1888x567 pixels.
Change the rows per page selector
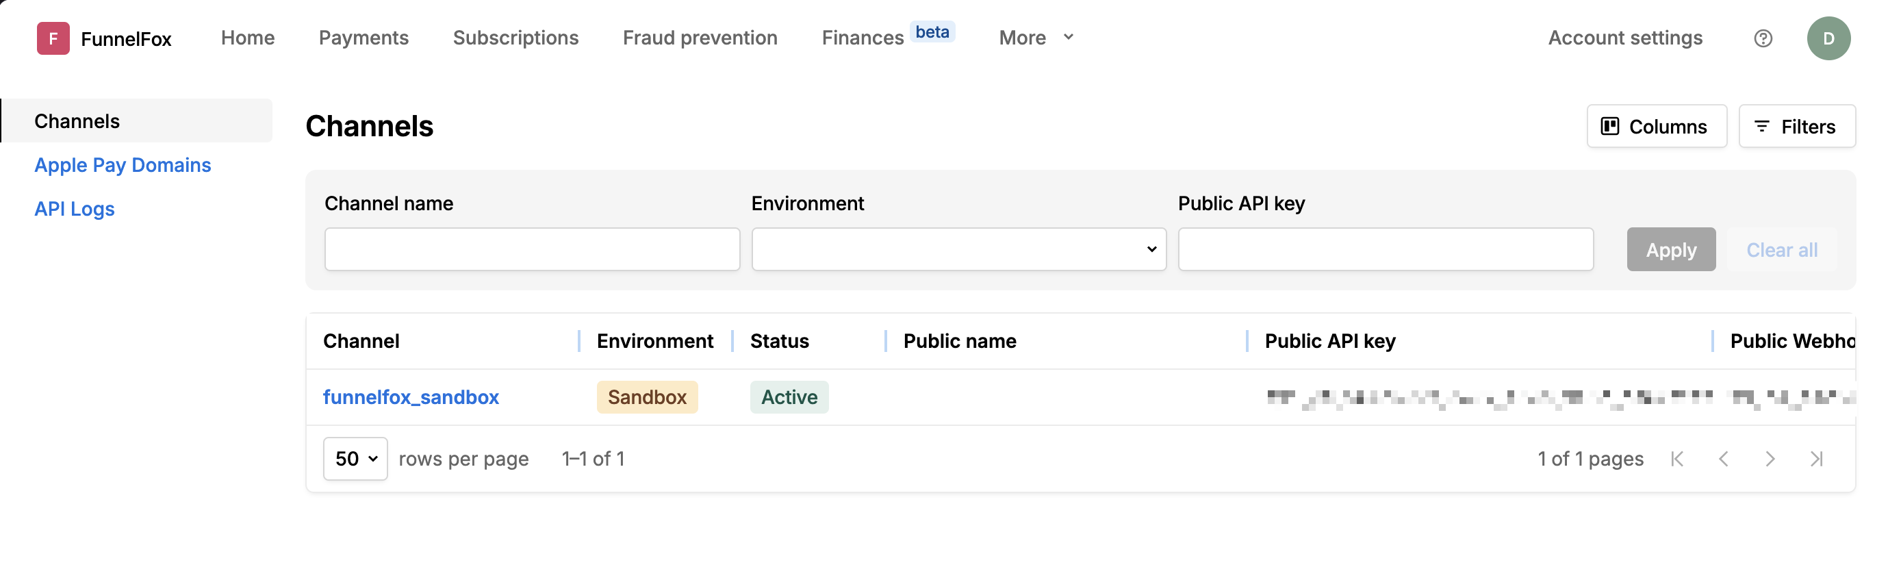355,459
